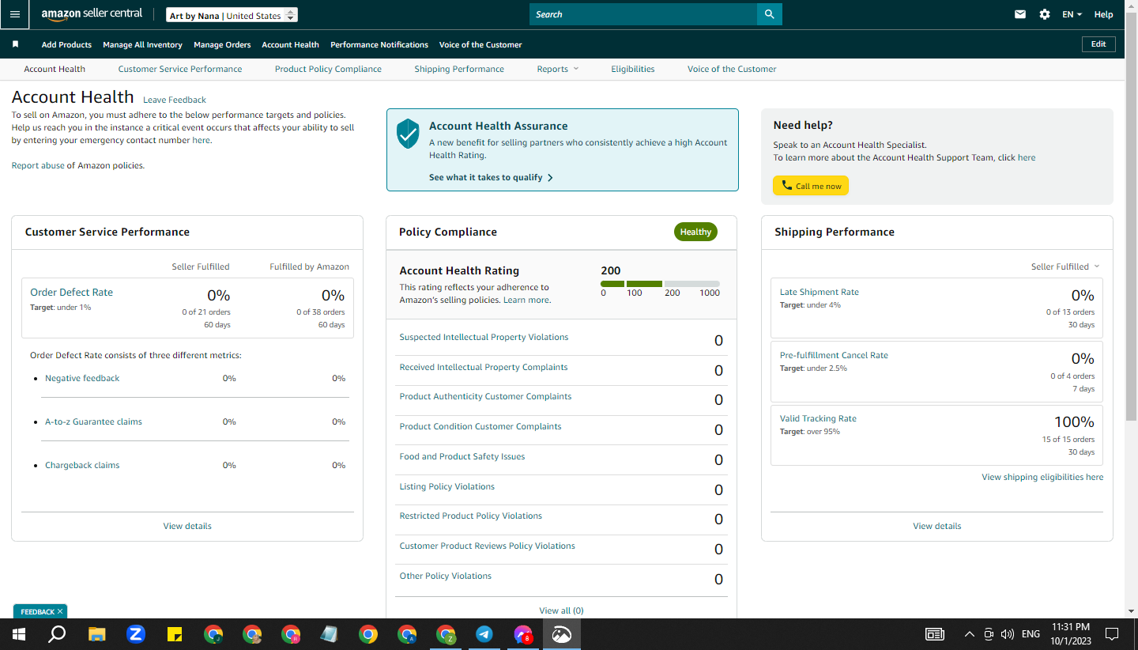Viewport: 1138px width, 650px height.
Task: Click View all (0) policy issues
Action: (561, 610)
